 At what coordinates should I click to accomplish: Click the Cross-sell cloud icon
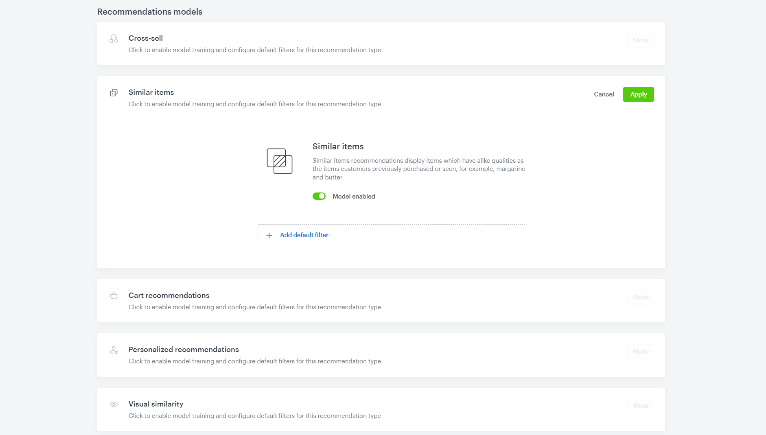click(x=114, y=38)
